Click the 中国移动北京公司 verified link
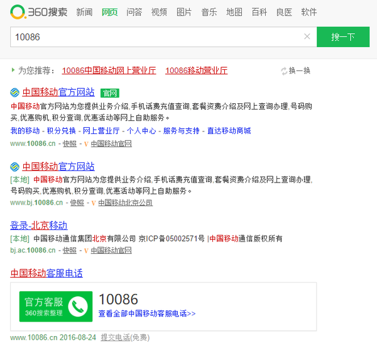377x348 pixels. point(125,203)
